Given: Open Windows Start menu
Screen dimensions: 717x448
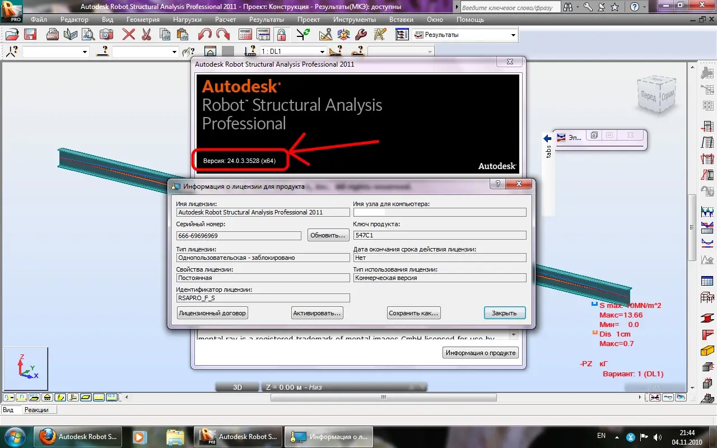Looking at the screenshot, I should pos(15,437).
